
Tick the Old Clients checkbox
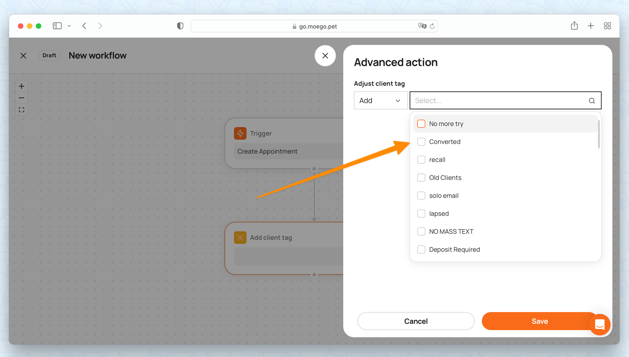point(421,178)
